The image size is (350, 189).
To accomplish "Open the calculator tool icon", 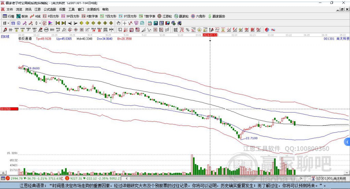I will tap(156, 23).
